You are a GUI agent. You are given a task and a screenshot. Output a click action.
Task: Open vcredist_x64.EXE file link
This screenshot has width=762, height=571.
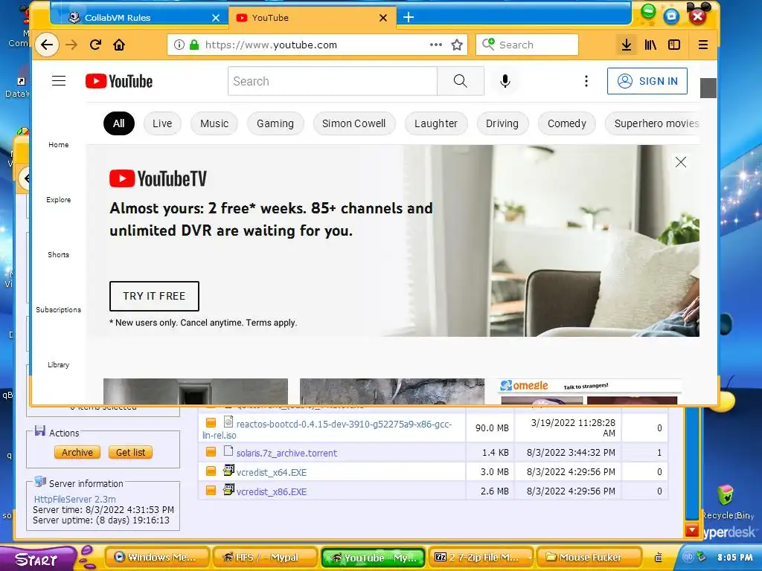coord(272,472)
